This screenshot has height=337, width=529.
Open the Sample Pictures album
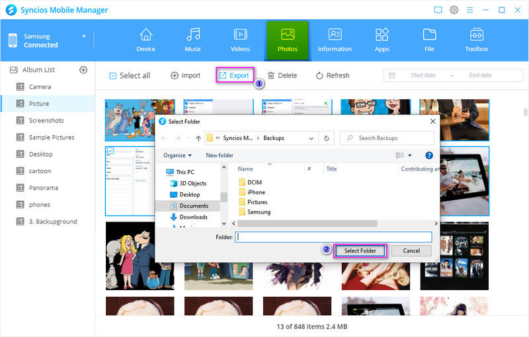coord(47,137)
